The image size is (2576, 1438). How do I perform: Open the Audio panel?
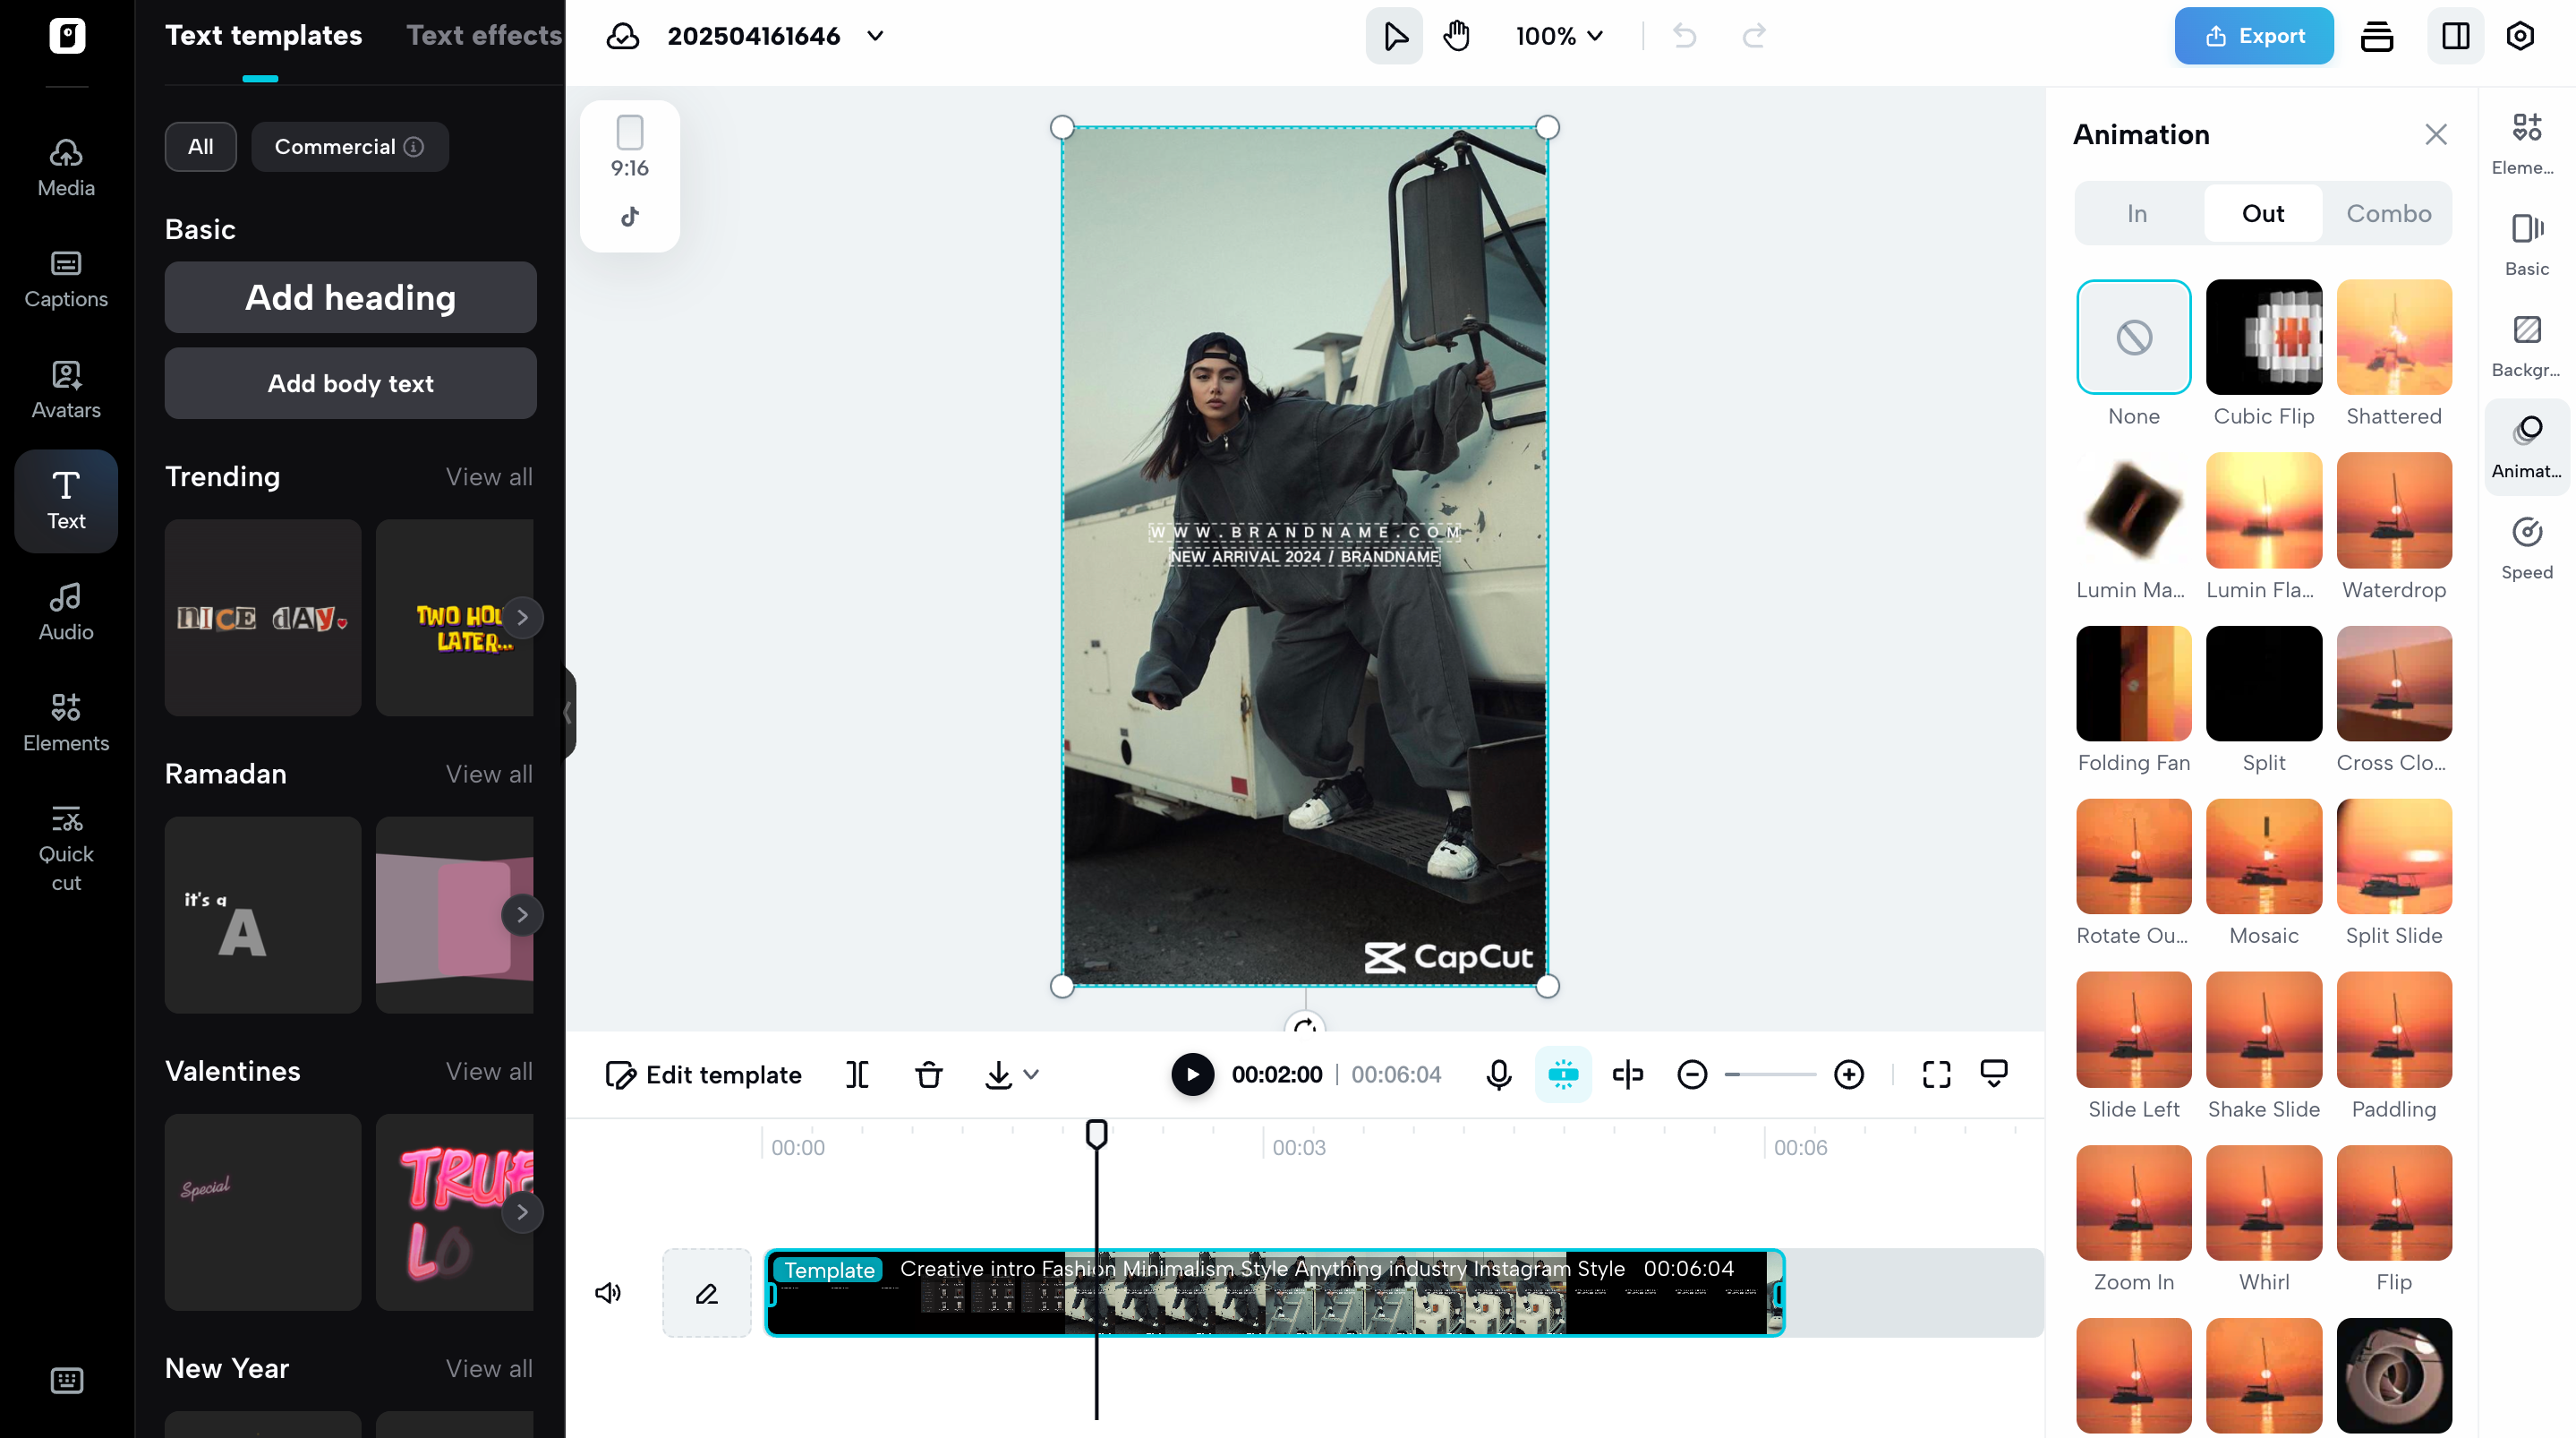(64, 612)
